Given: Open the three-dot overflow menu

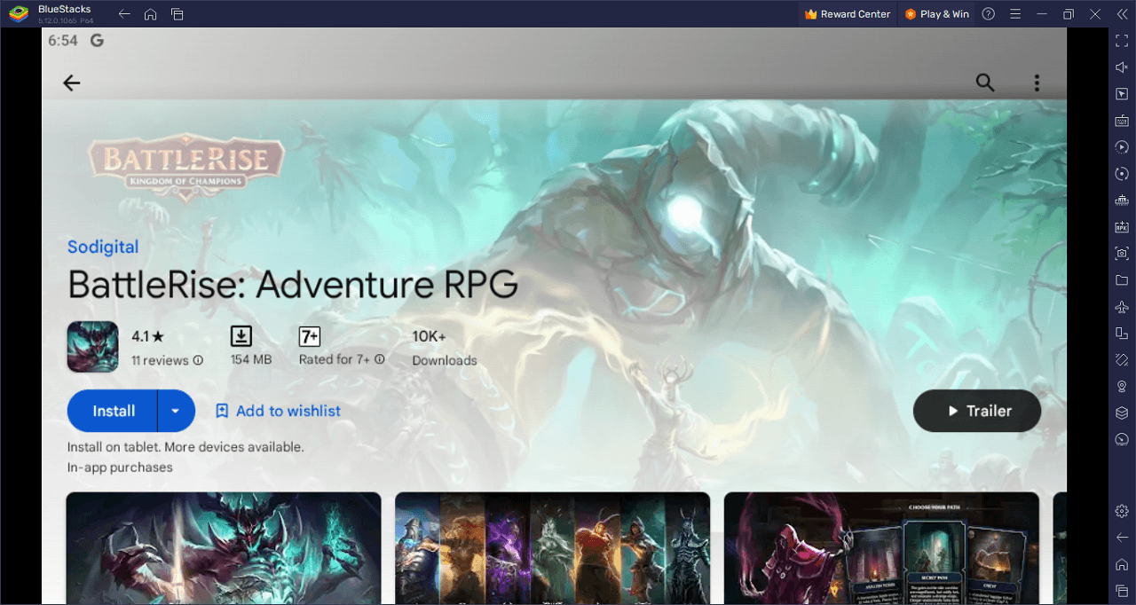Looking at the screenshot, I should pos(1037,82).
